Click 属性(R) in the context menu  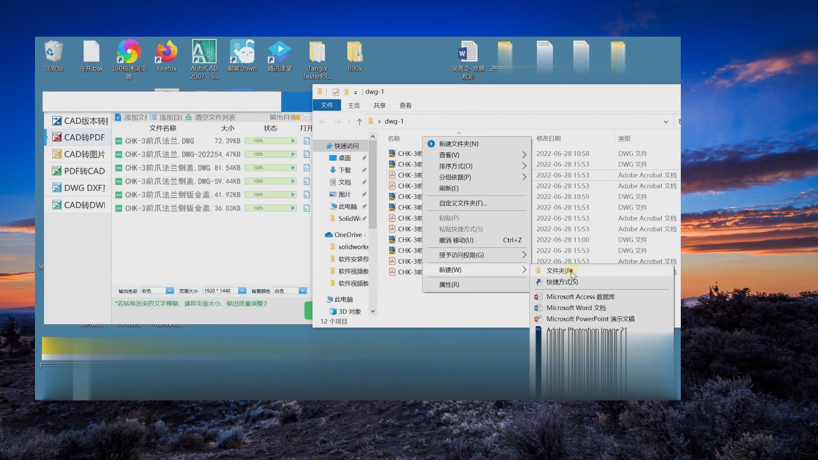pos(449,285)
